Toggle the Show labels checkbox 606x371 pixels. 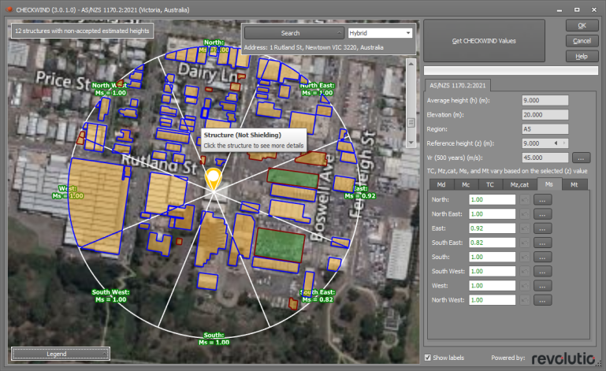427,358
